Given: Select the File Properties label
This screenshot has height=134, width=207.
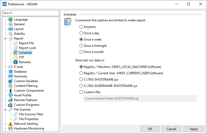Looking at the screenshot, I should 29,119.
